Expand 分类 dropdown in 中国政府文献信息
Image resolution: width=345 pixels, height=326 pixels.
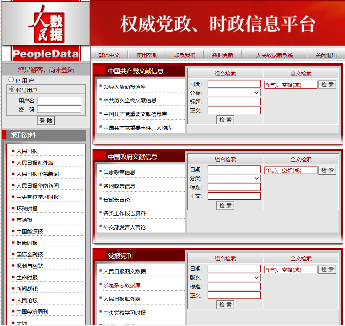234,178
